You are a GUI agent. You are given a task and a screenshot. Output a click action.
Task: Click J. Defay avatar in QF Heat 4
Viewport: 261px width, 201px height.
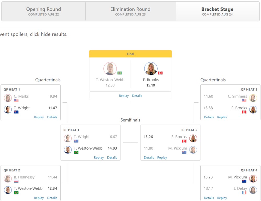point(253,190)
